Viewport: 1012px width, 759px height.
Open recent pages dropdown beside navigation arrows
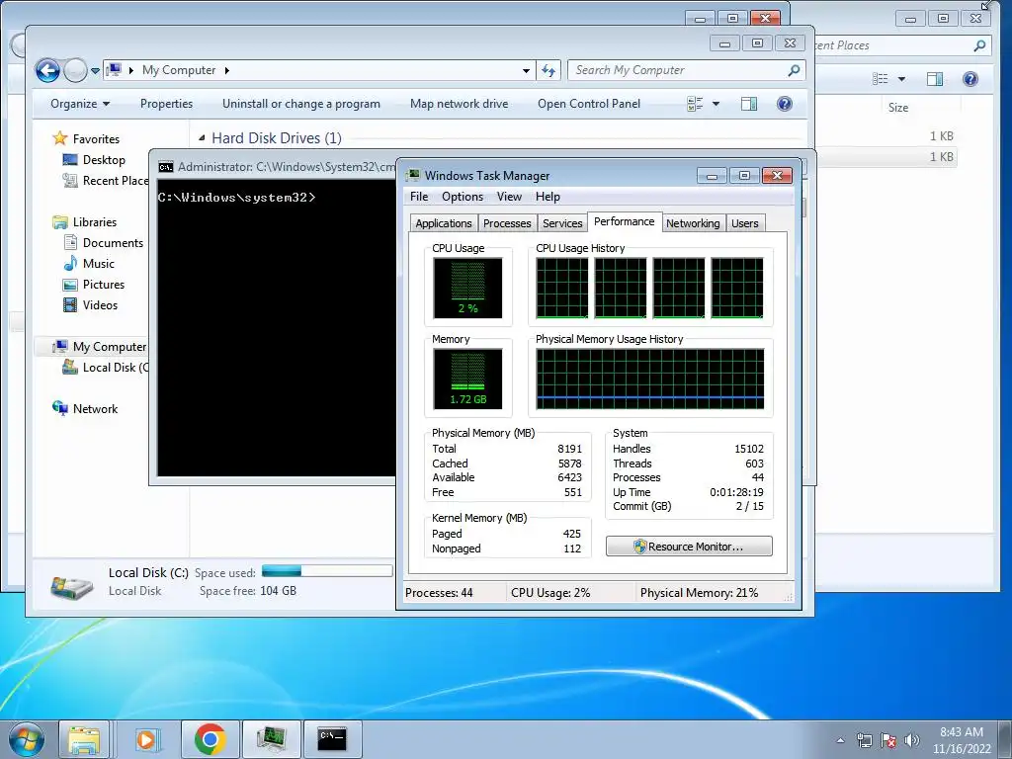click(x=95, y=71)
